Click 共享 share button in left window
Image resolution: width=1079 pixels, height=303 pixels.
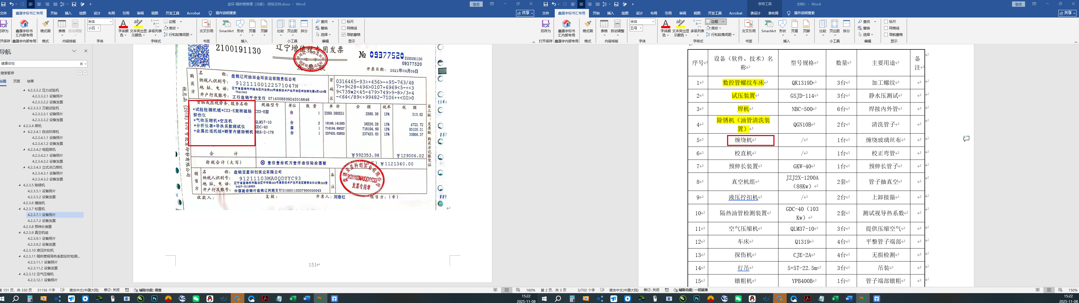(525, 13)
